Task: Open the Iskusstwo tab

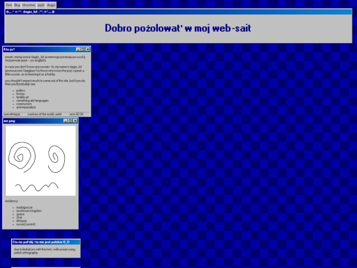Action: point(28,5)
